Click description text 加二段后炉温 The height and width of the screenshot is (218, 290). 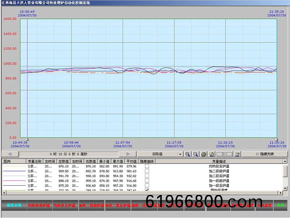(x=219, y=176)
